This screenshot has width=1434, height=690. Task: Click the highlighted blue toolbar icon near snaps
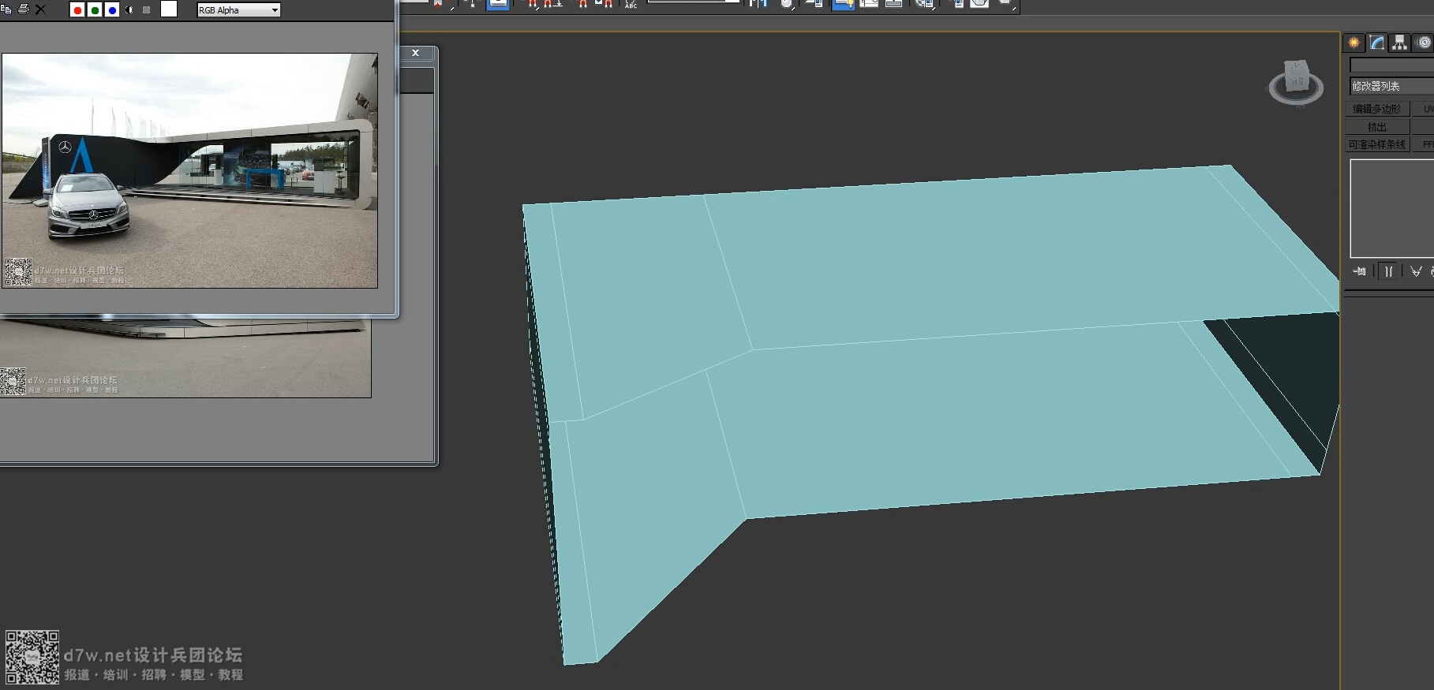pyautogui.click(x=498, y=5)
